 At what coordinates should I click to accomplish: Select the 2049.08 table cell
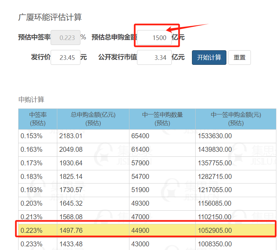93,150
